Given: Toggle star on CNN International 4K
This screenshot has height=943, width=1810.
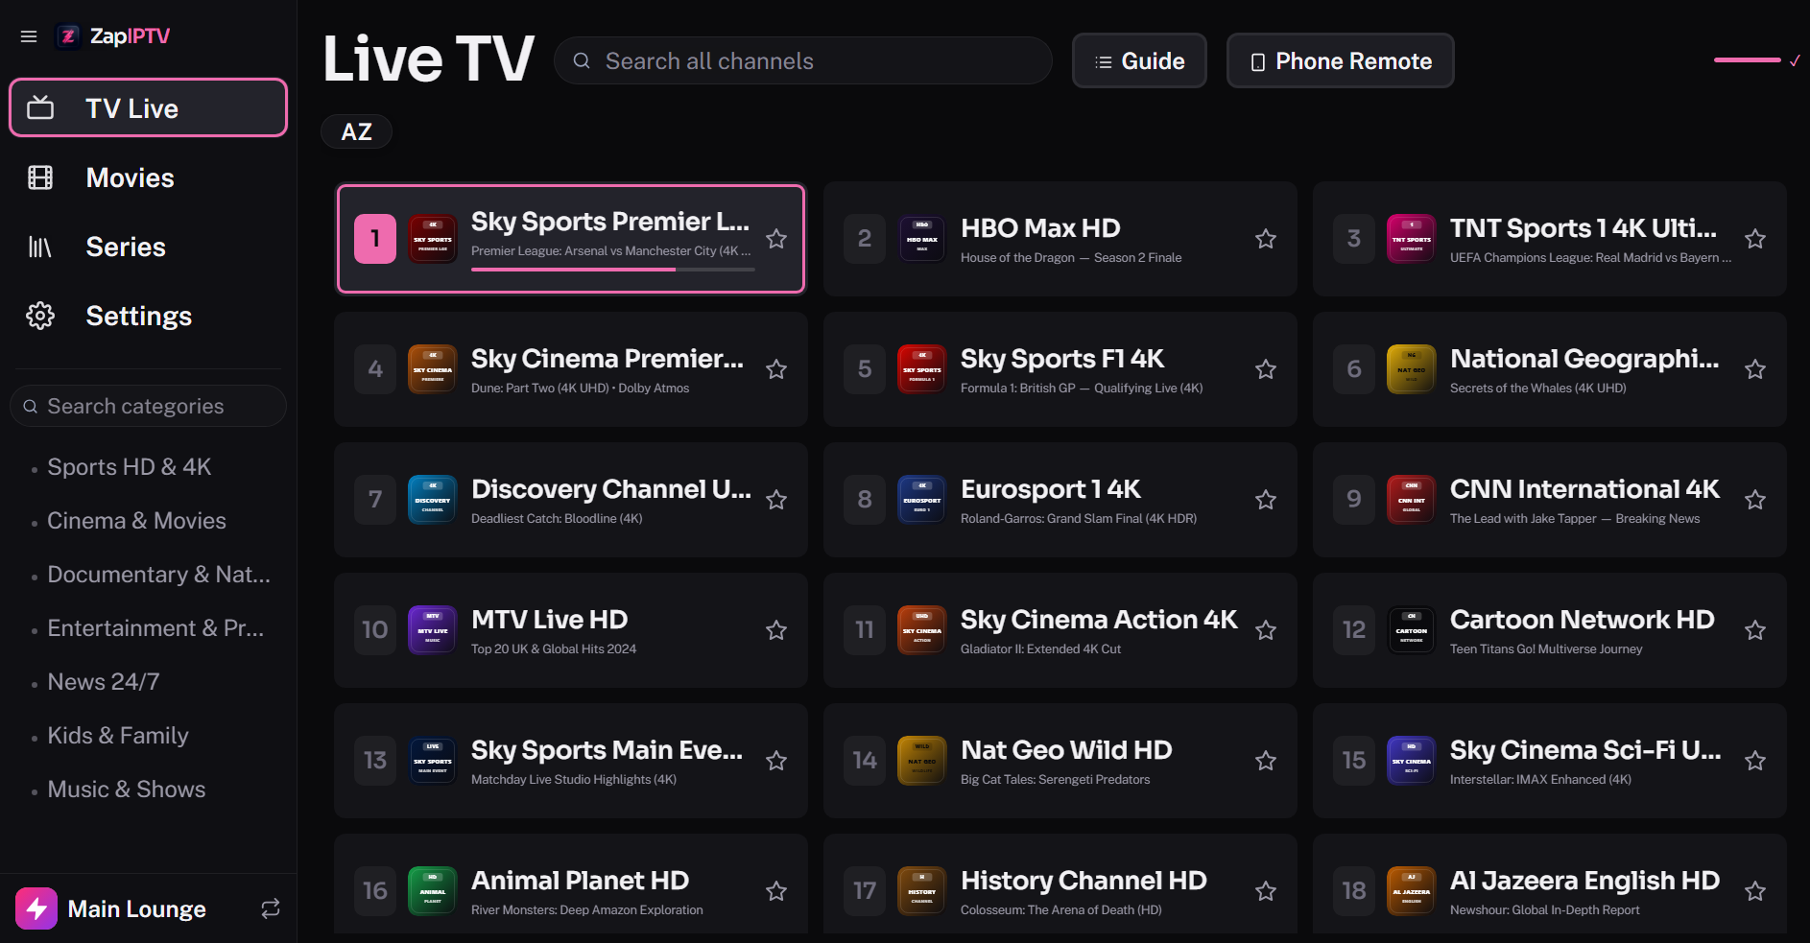Looking at the screenshot, I should point(1755,500).
